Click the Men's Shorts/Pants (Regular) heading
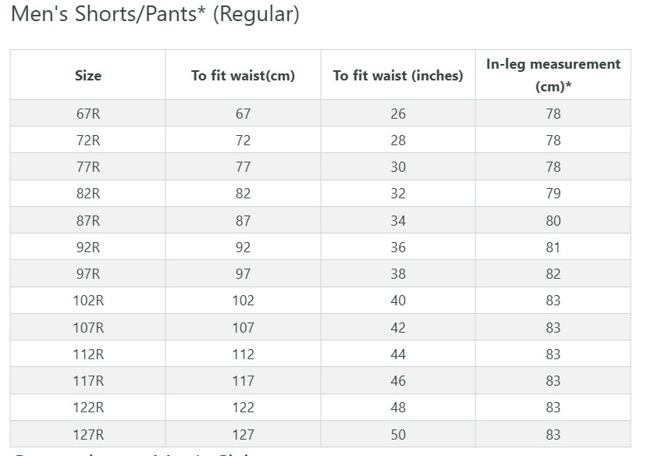 point(155,14)
